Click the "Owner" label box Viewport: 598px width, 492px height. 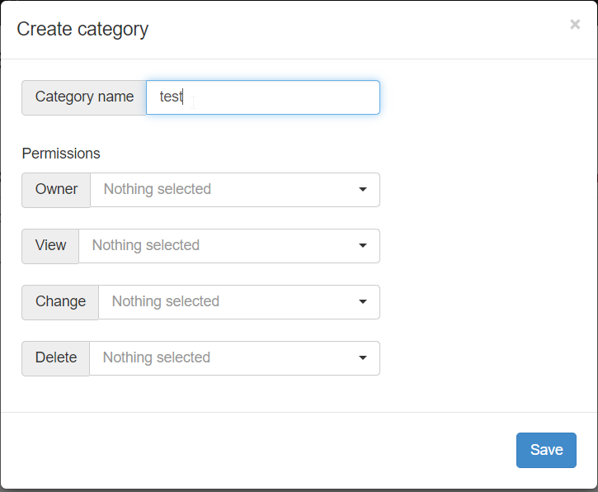pyautogui.click(x=56, y=190)
